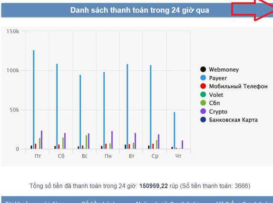Click the green Volet legend dot
The height and width of the screenshot is (203, 273).
pos(203,94)
